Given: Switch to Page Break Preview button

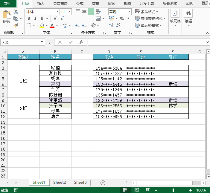Looking at the screenshot, I should coord(148,190).
